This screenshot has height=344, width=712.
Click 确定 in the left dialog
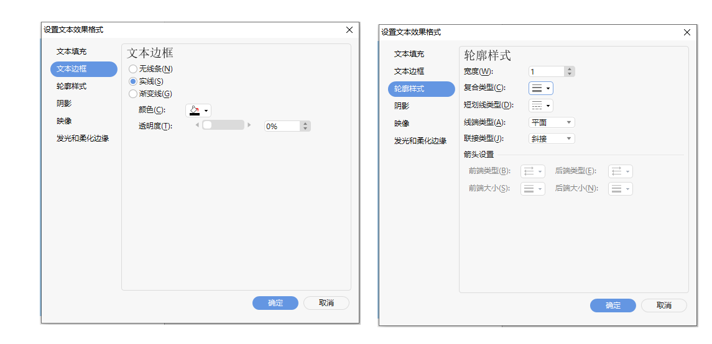click(275, 303)
